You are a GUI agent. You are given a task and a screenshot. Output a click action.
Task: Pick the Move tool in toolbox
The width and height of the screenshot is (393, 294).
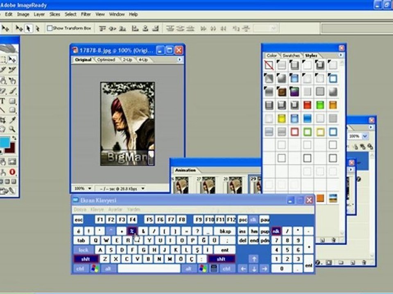click(12, 59)
